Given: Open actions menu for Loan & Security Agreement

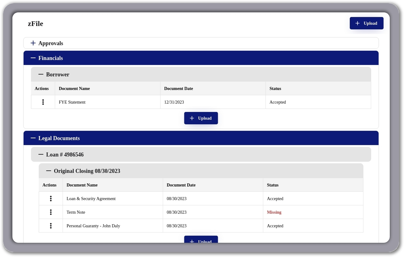Looking at the screenshot, I should pos(51,199).
